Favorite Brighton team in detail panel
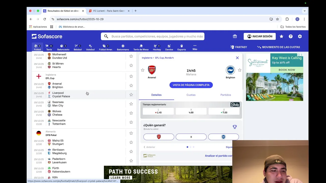 click(x=240, y=70)
